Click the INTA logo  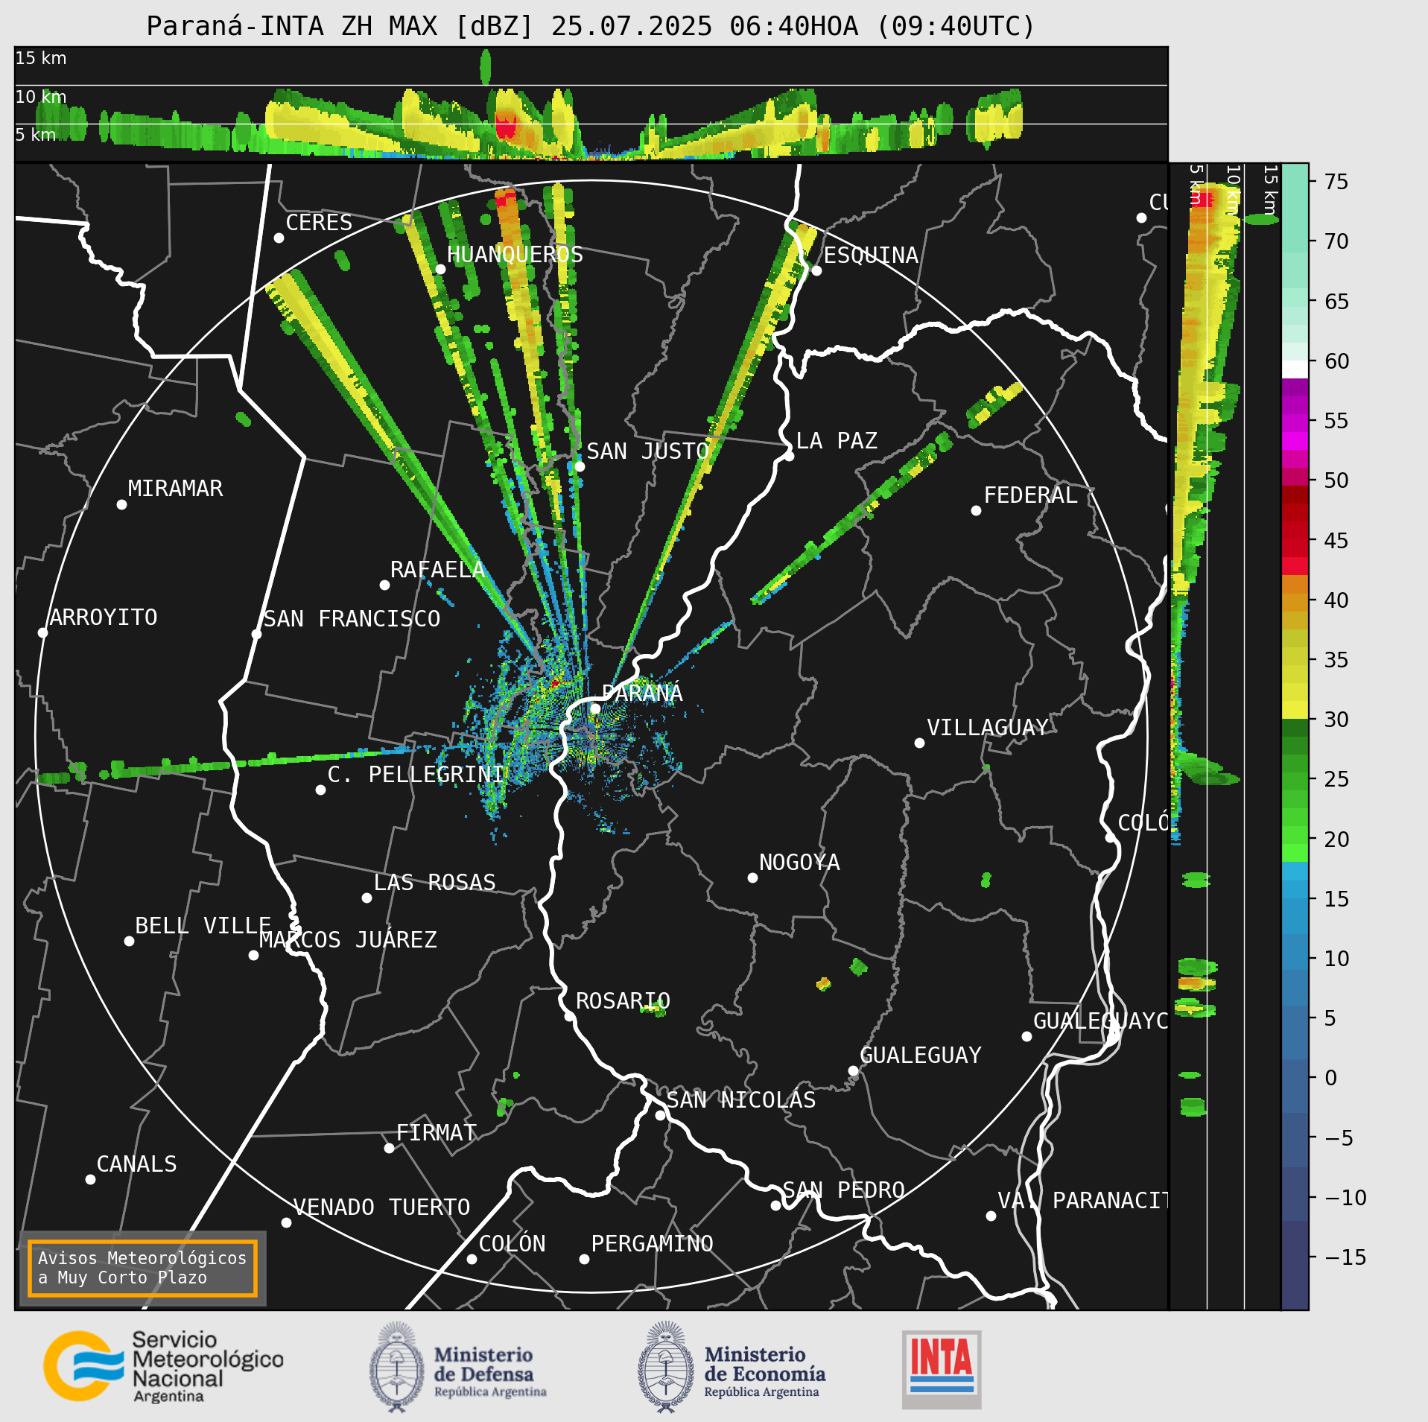tap(942, 1370)
